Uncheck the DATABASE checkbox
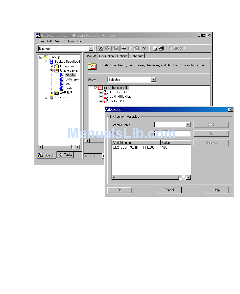Screen dimensions: 240x294 (x=101, y=101)
